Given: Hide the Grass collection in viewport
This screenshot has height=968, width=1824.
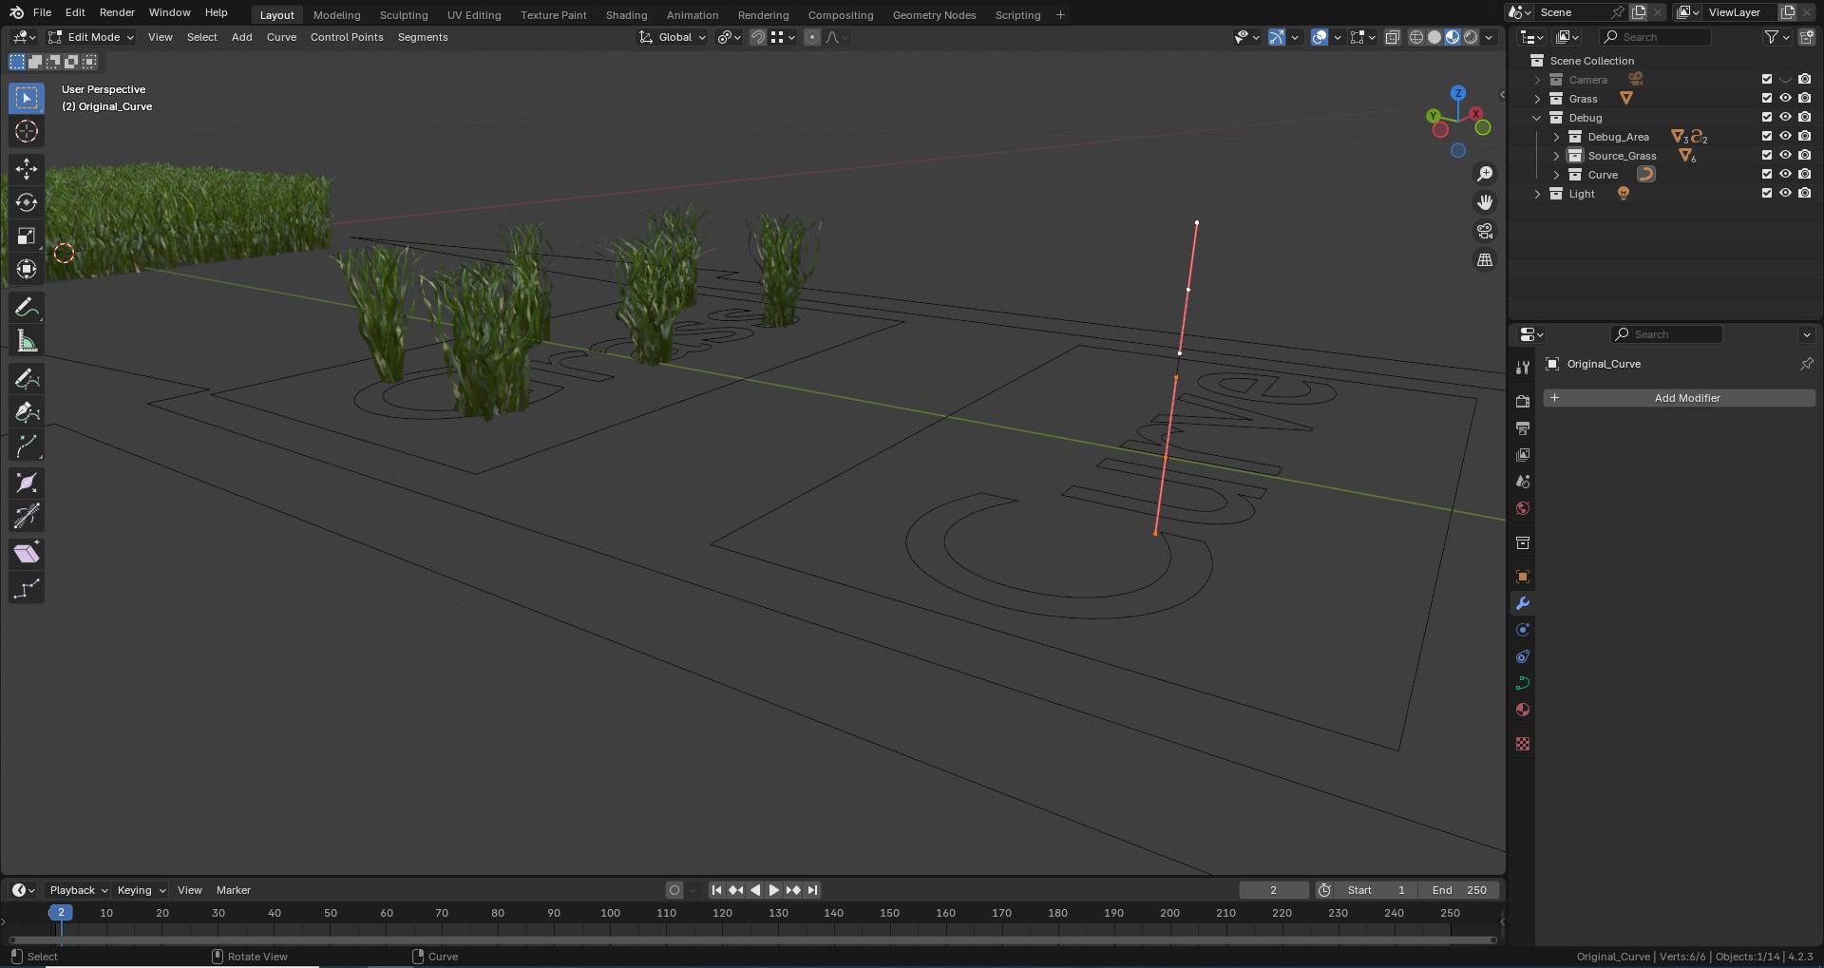Looking at the screenshot, I should click(x=1786, y=98).
